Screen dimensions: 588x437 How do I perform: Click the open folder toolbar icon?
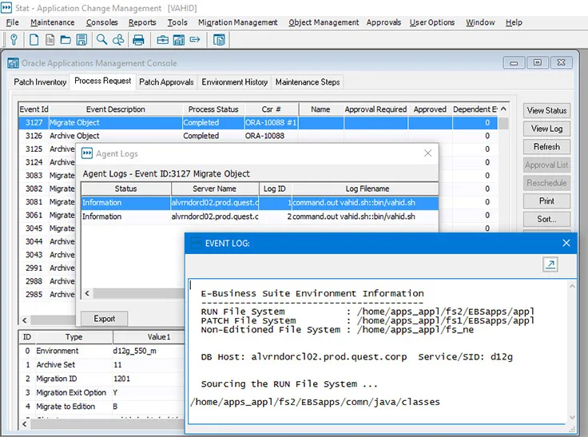click(x=66, y=39)
